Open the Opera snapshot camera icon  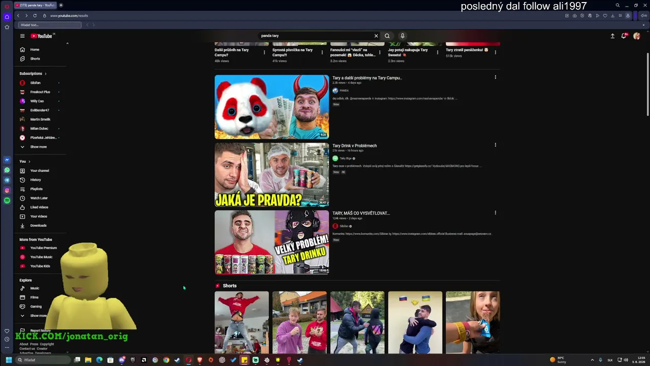tap(575, 16)
